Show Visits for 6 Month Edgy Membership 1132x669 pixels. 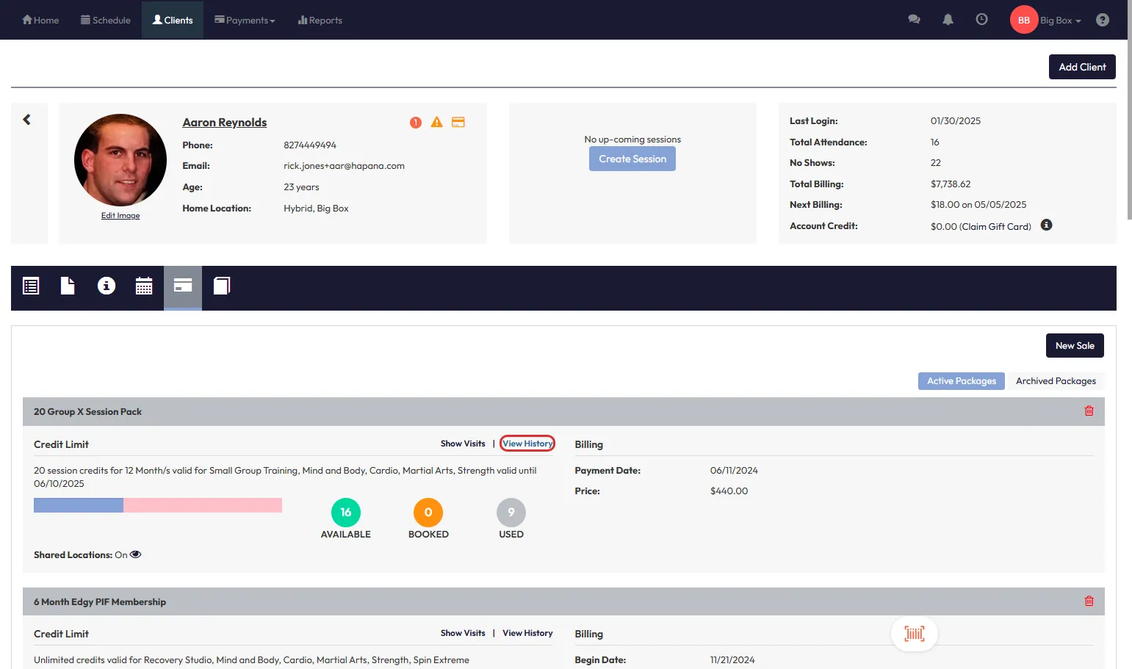463,633
